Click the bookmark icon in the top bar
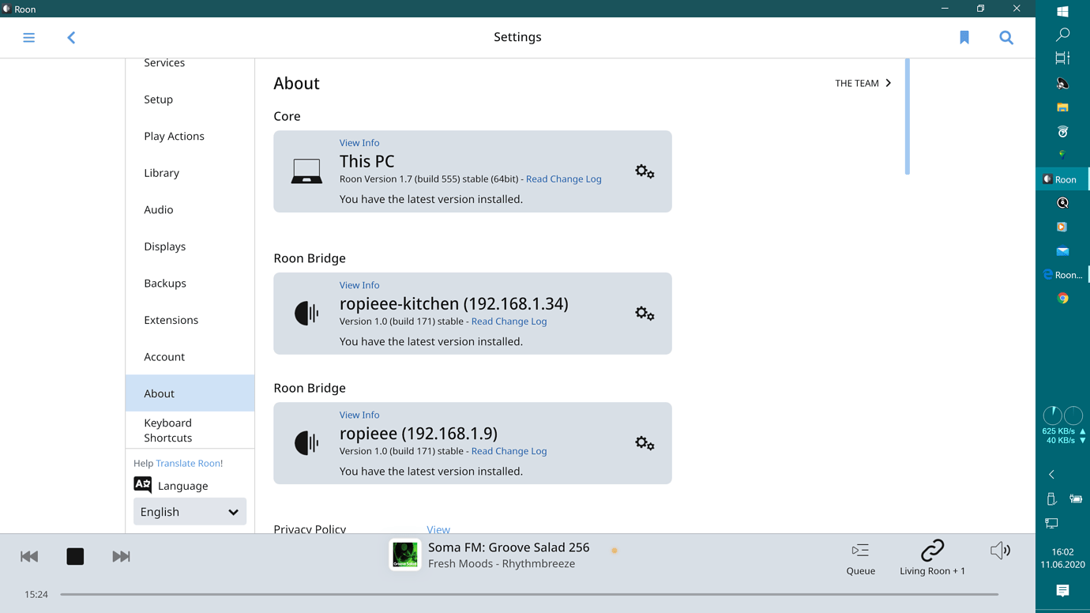This screenshot has height=613, width=1090. coord(964,37)
